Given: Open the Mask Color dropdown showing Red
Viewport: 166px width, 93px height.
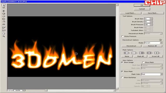Looking at the screenshot, I should click(152, 74).
